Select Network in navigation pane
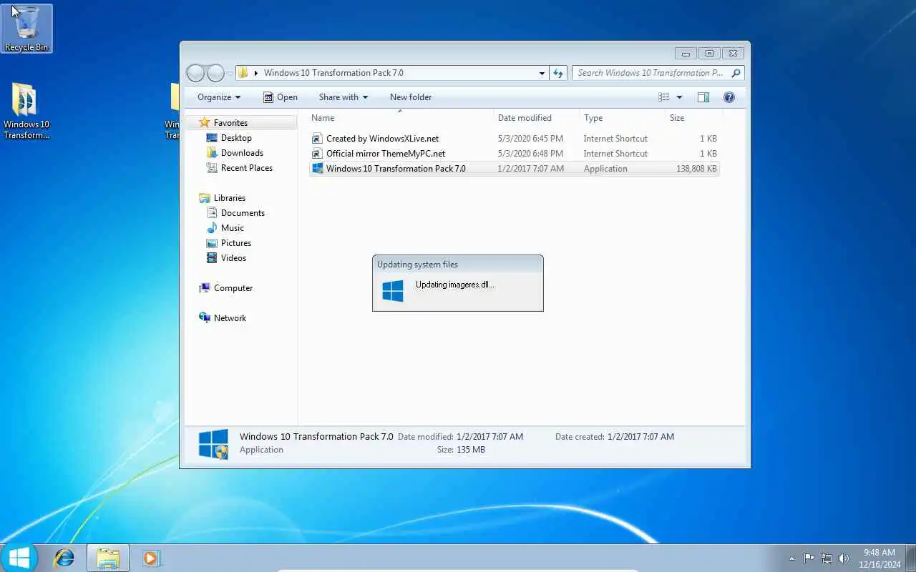Screen dimensions: 916x572 pos(223,318)
